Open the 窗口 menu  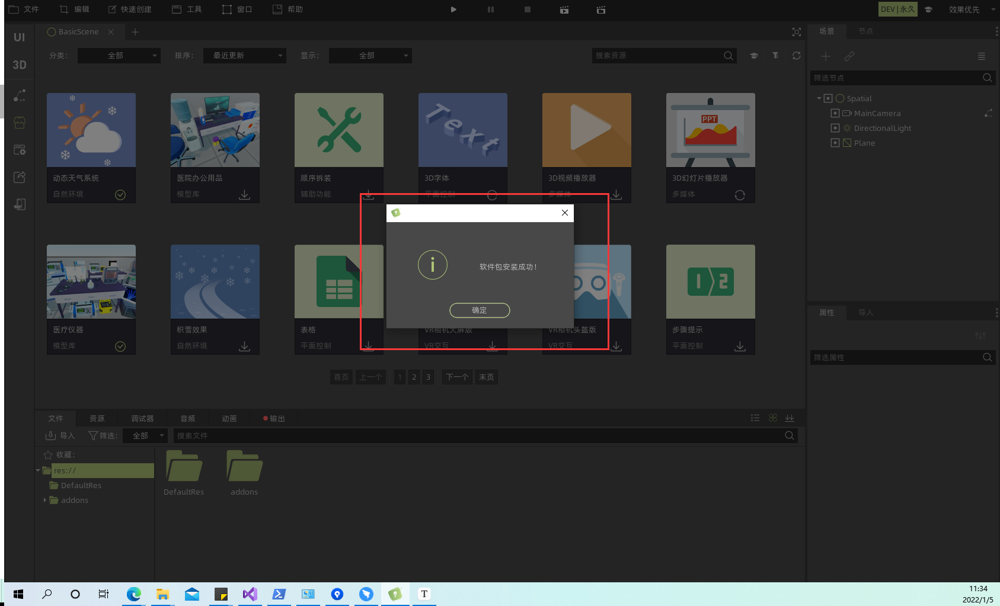pos(237,9)
